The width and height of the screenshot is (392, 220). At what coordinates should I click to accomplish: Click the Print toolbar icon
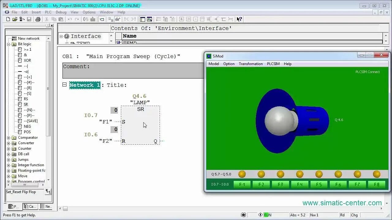coord(38,19)
